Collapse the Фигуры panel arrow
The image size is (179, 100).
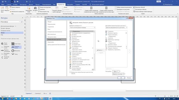tap(22, 18)
